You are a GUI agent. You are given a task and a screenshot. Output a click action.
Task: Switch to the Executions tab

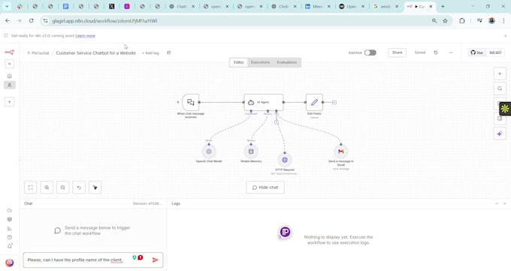[x=260, y=62]
